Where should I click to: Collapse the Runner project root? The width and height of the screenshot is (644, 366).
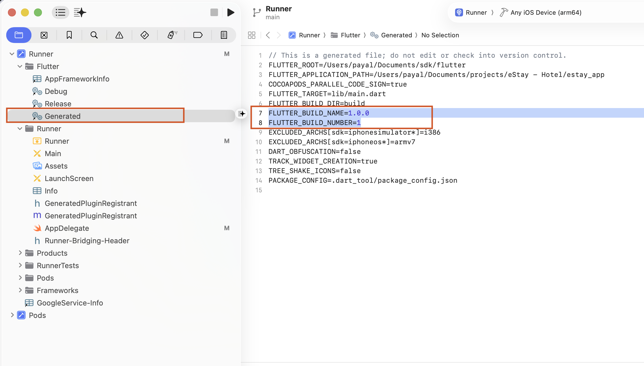[12, 54]
